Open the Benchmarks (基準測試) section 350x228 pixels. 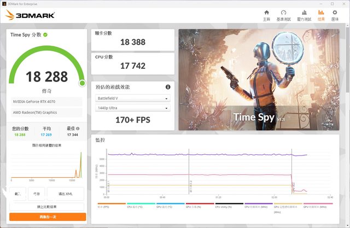tap(283, 15)
